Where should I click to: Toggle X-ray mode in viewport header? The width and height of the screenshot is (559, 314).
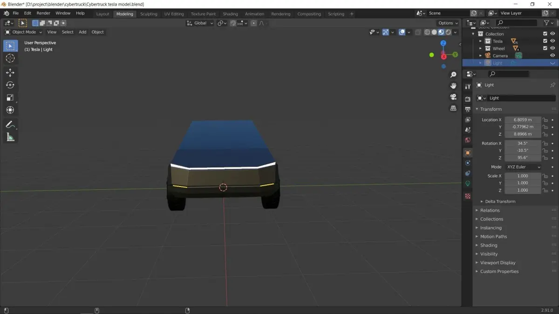[418, 32]
